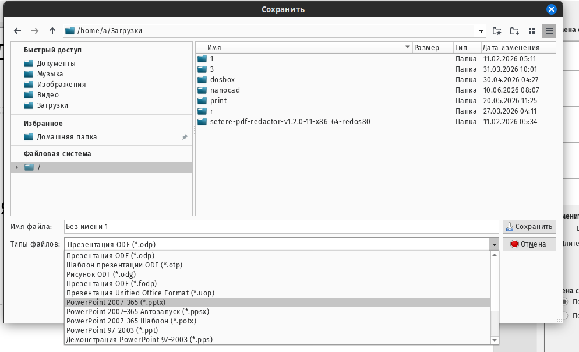
Task: Click the Музыка folder icon in sidebar
Action: pyautogui.click(x=29, y=74)
